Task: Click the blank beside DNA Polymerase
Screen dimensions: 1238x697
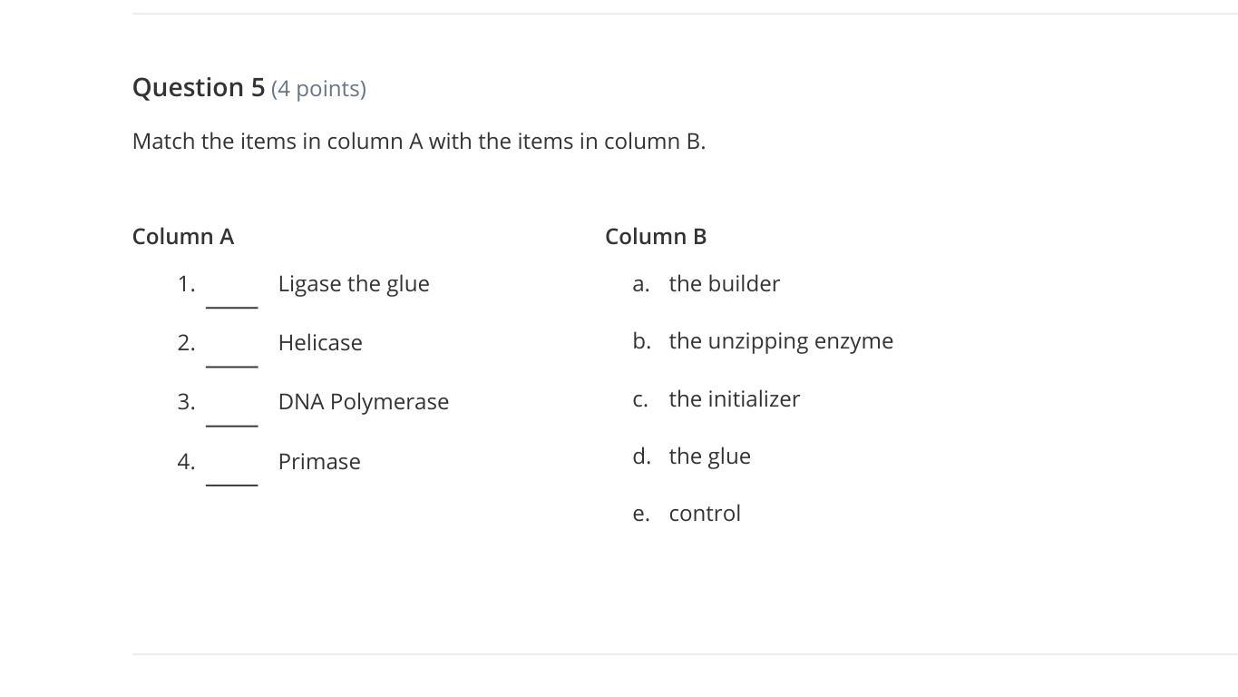Action: coord(232,412)
